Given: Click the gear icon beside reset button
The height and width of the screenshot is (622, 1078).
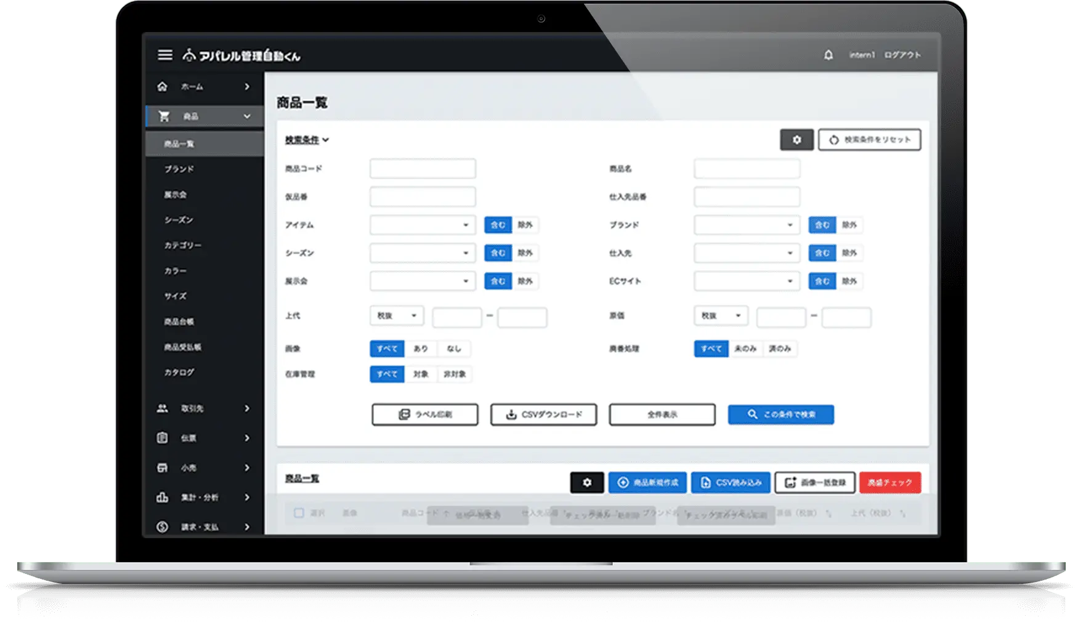Looking at the screenshot, I should [x=796, y=140].
